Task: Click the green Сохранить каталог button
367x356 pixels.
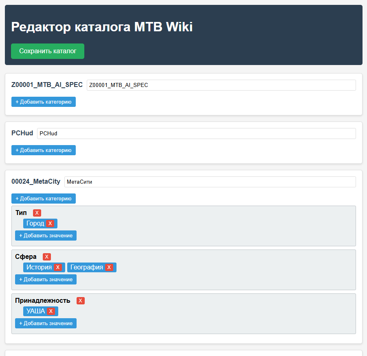Action: [48, 51]
